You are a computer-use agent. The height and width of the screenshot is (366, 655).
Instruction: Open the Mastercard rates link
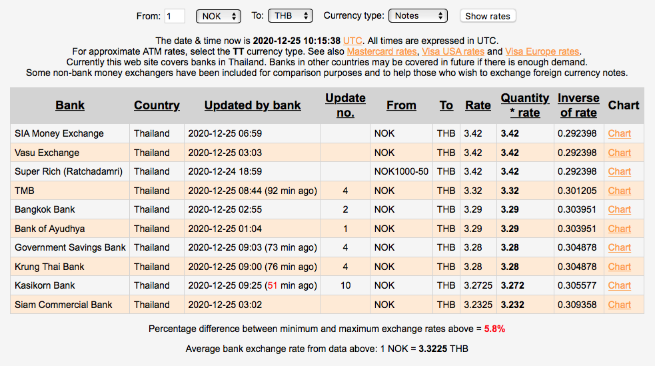point(382,51)
